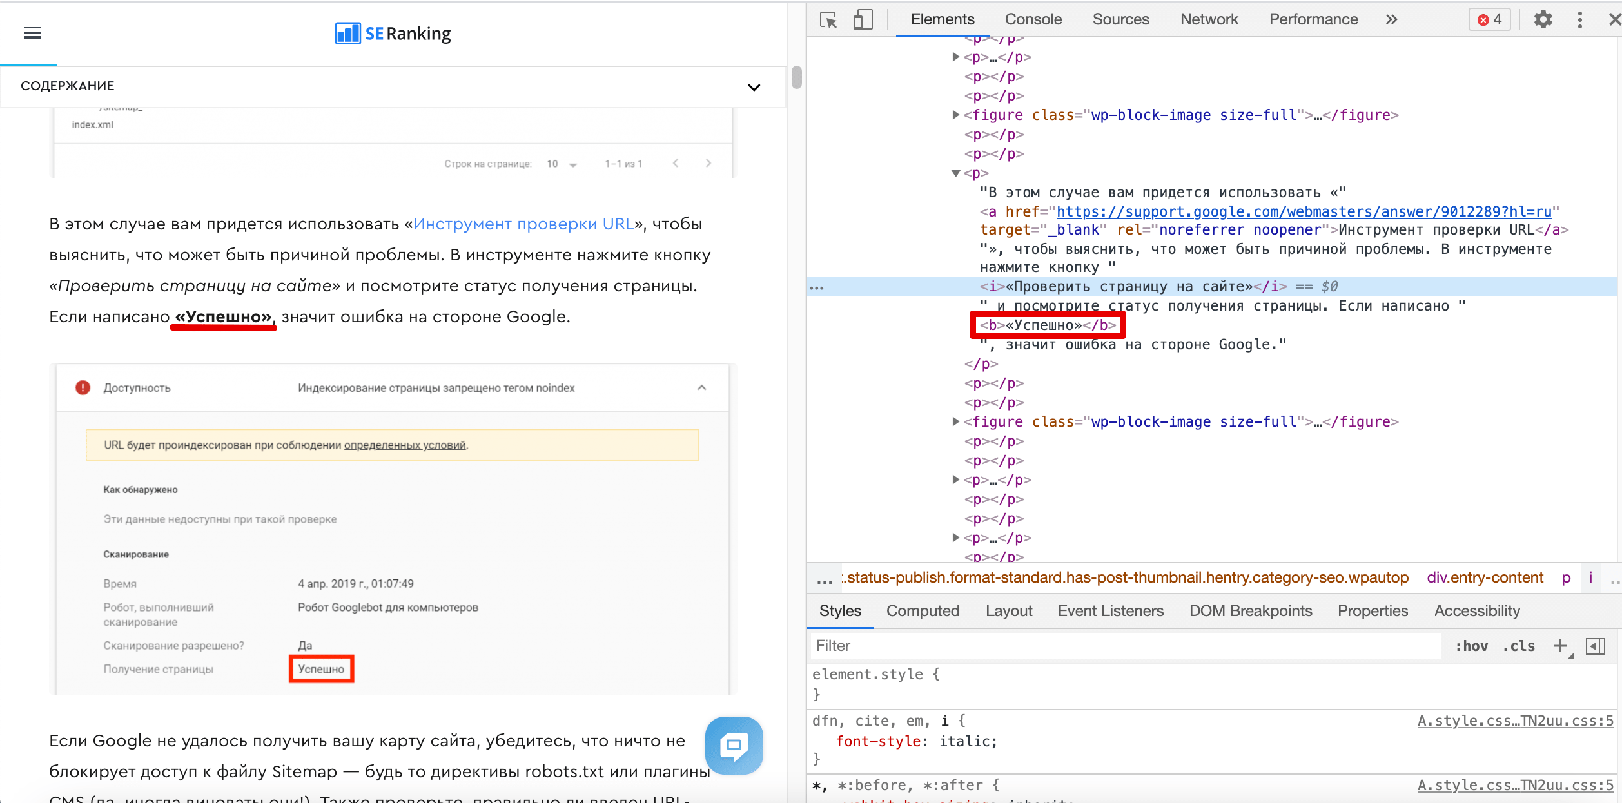1622x803 pixels.
Task: Click the p breadcrumb item
Action: click(x=1566, y=578)
